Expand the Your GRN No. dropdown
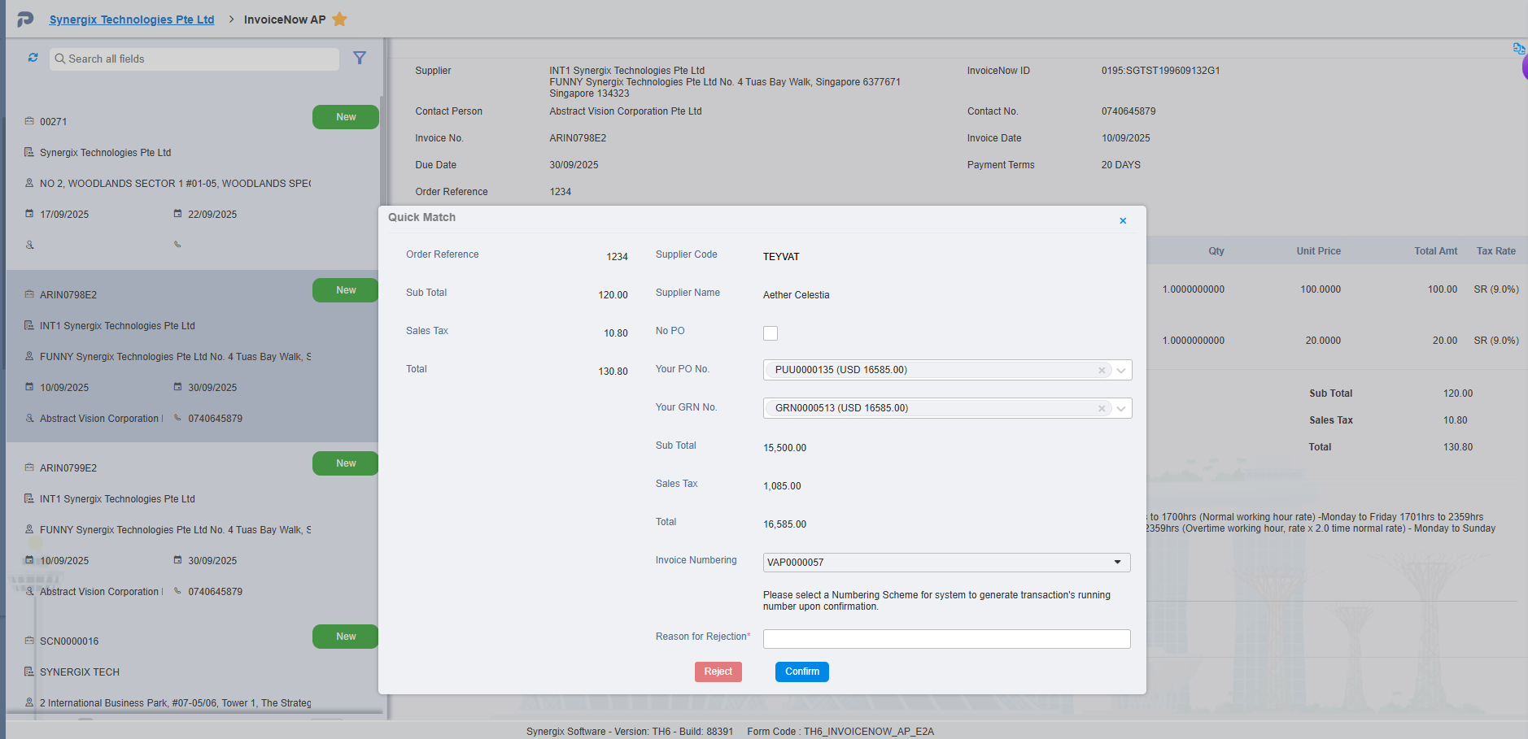The height and width of the screenshot is (739, 1528). point(1121,409)
